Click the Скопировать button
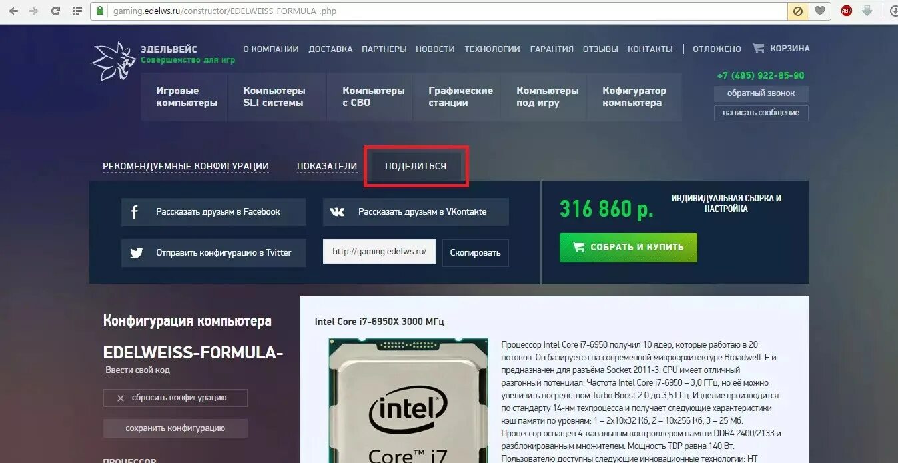Viewport: 898px width, 463px height. tap(475, 253)
